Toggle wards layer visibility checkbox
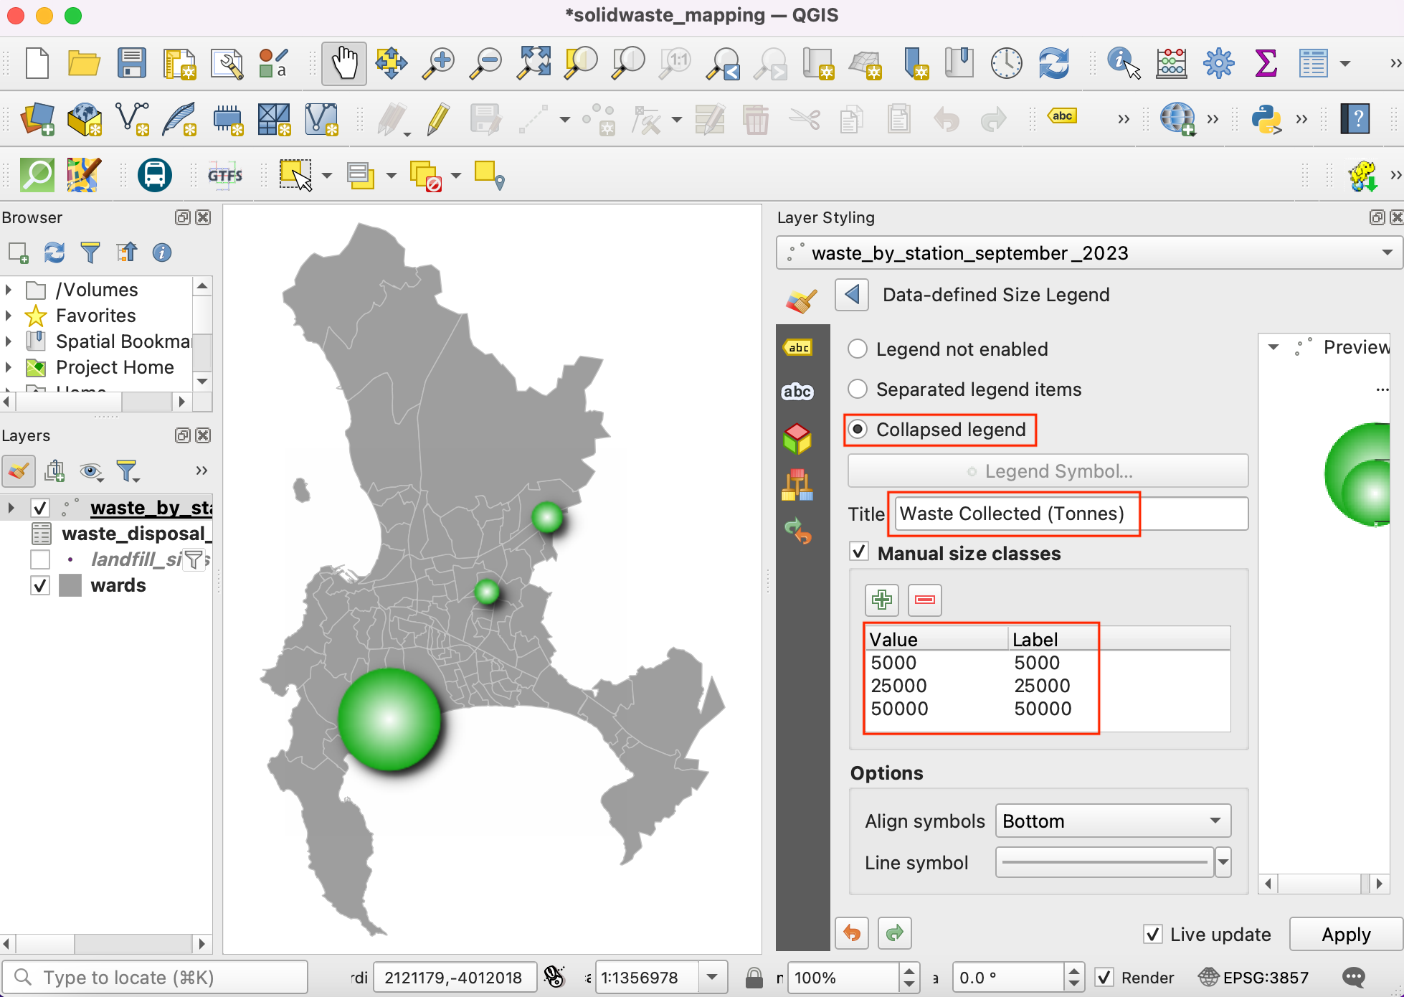 [40, 585]
